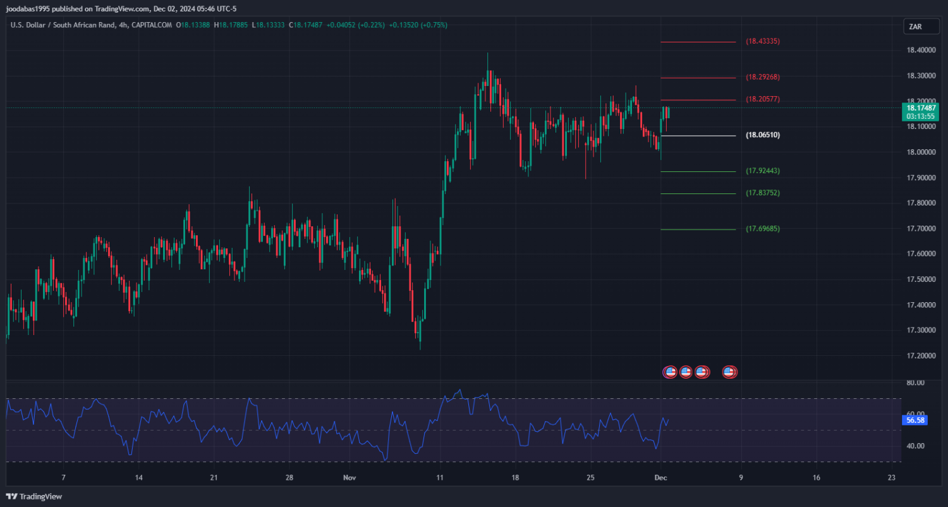Select the green support label (17.92443)

click(763, 171)
